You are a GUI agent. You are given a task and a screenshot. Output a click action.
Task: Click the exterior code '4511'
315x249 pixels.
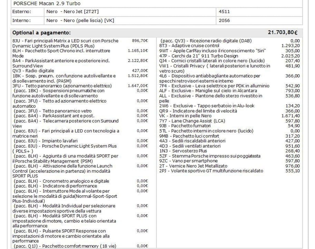click(224, 12)
